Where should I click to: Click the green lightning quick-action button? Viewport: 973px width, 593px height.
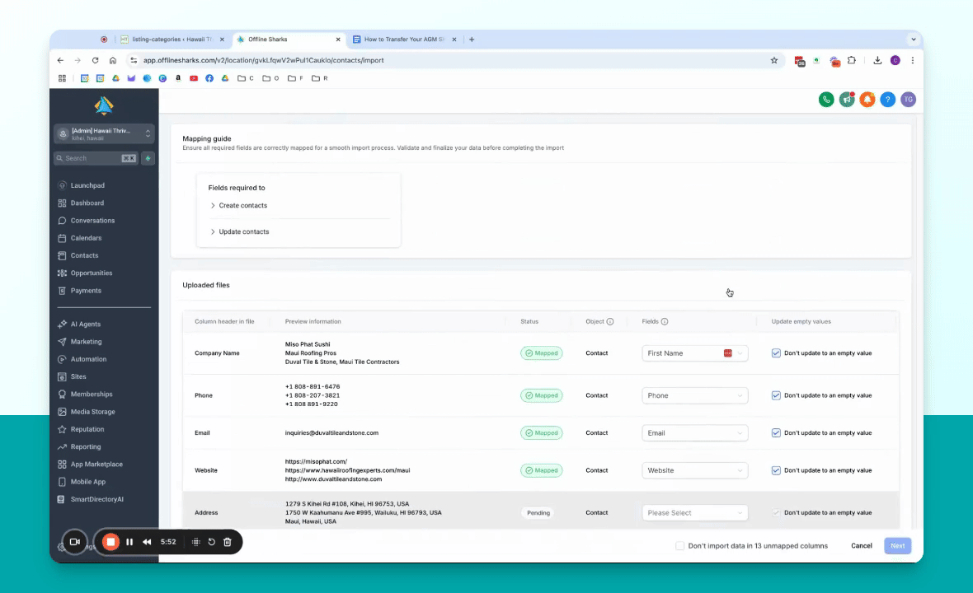pyautogui.click(x=148, y=158)
